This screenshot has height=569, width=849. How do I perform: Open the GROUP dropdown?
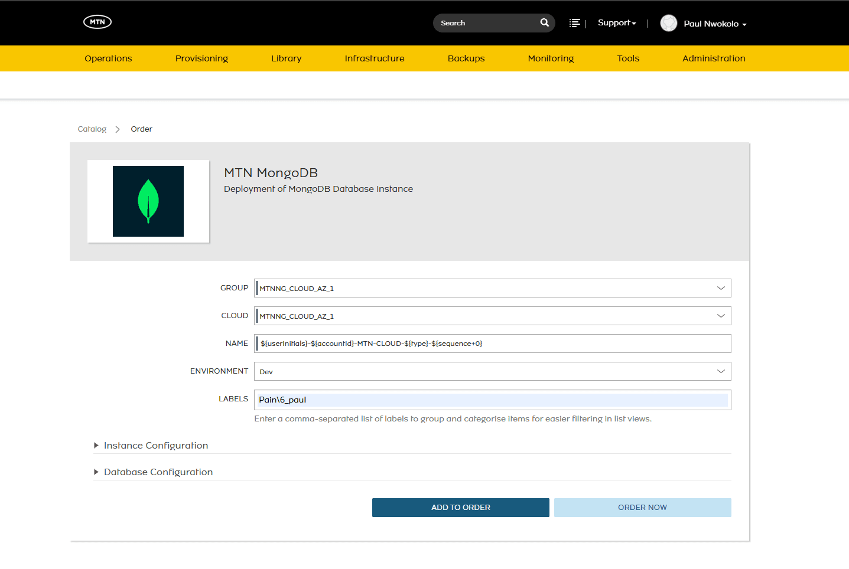click(x=493, y=288)
